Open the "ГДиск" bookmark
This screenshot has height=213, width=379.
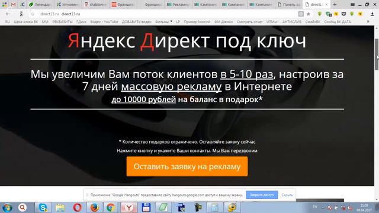click(81, 22)
